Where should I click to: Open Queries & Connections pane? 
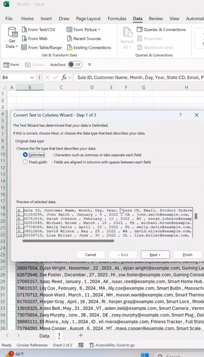pyautogui.click(x=161, y=30)
